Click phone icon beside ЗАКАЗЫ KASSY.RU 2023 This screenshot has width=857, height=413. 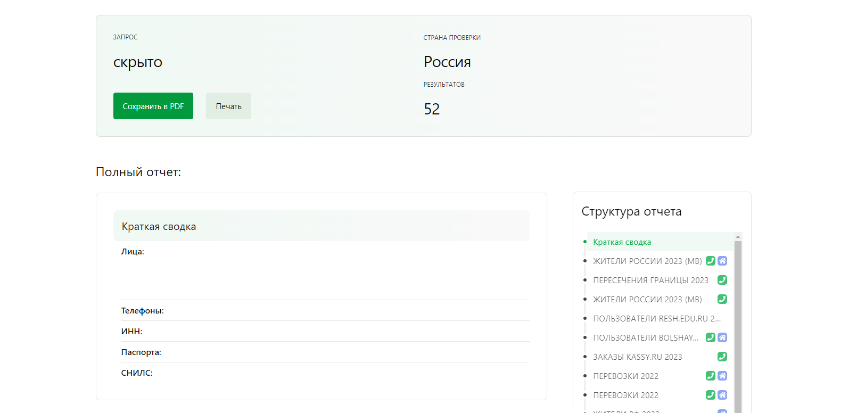click(x=722, y=357)
